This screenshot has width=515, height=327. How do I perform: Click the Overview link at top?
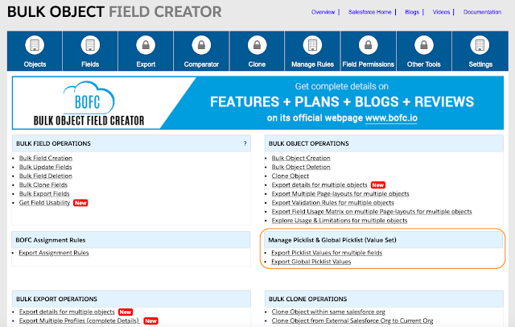click(323, 14)
